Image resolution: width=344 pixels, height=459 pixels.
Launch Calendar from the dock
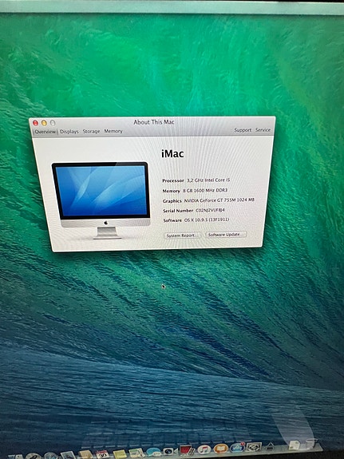tap(103, 454)
